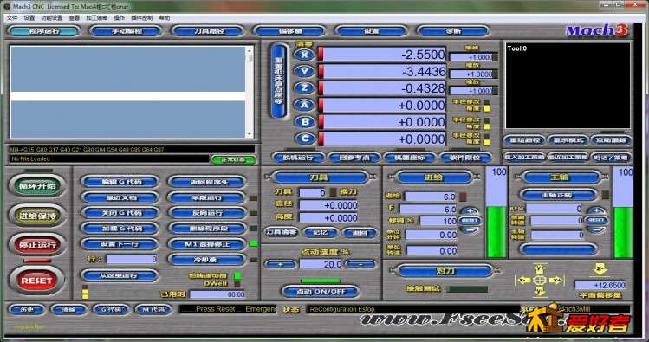Decrease spindle speed with the minus button
The image size is (649, 342).
pyautogui.click(x=596, y=229)
